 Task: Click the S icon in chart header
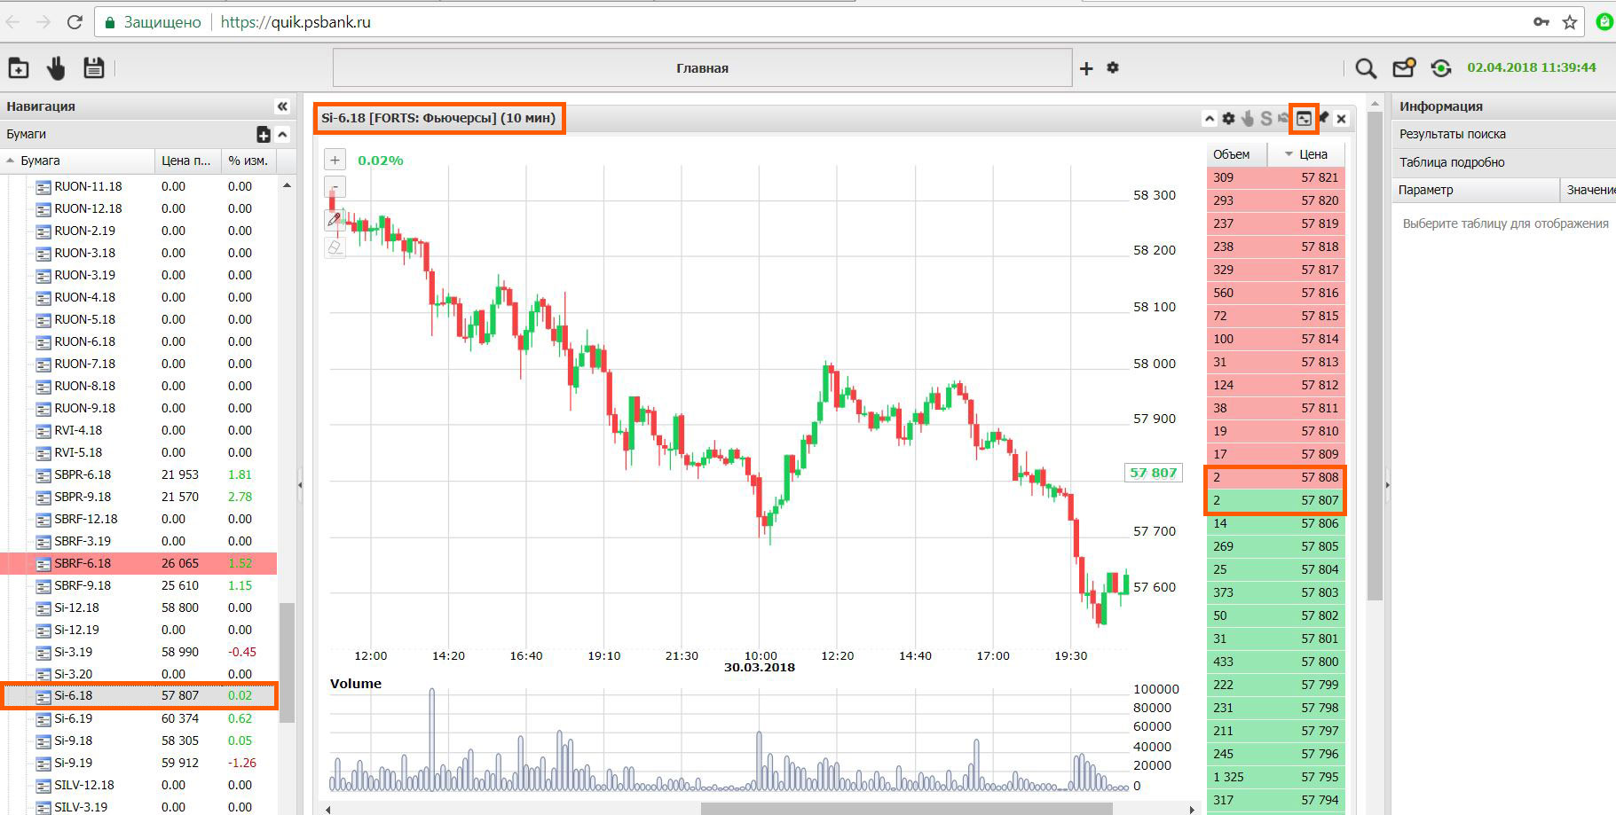click(x=1266, y=119)
